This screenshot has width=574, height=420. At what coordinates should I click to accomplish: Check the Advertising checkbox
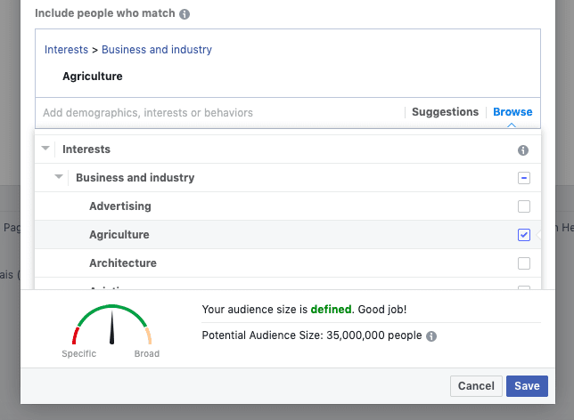(524, 206)
